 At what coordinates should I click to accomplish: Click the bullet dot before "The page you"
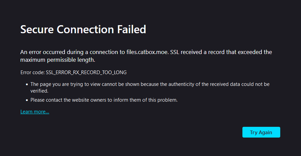tap(27, 84)
